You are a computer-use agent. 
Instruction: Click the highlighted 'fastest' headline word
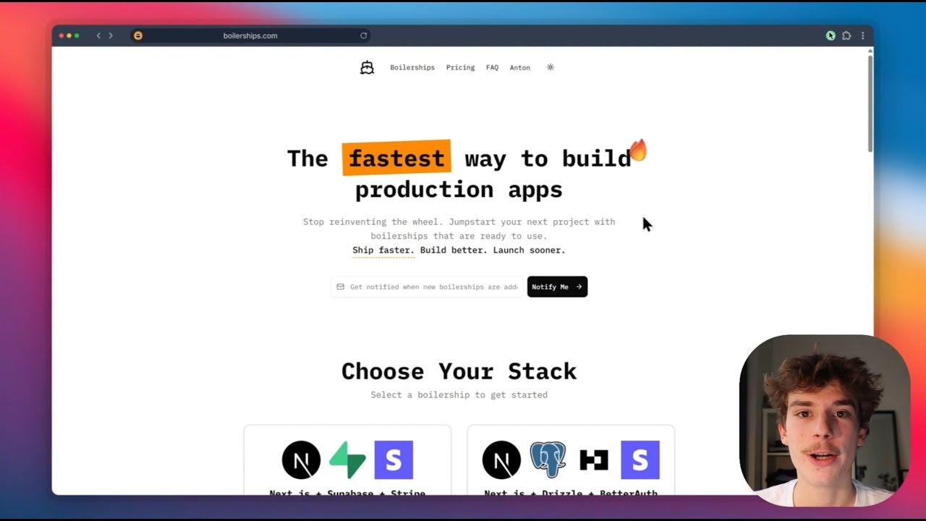click(396, 158)
